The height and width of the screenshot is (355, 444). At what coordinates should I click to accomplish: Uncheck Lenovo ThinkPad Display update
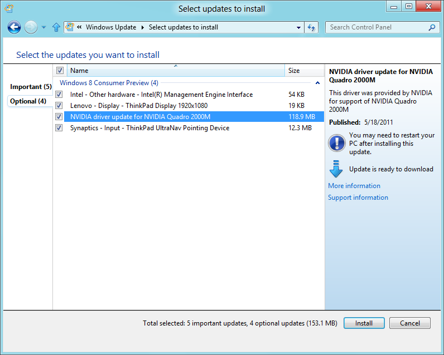click(x=59, y=105)
